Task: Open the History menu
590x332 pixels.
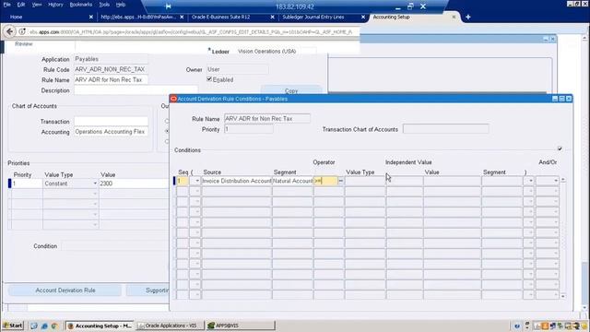Action: click(55, 5)
